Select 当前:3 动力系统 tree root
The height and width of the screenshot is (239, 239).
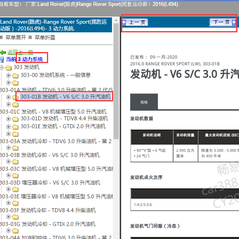pos(24,59)
